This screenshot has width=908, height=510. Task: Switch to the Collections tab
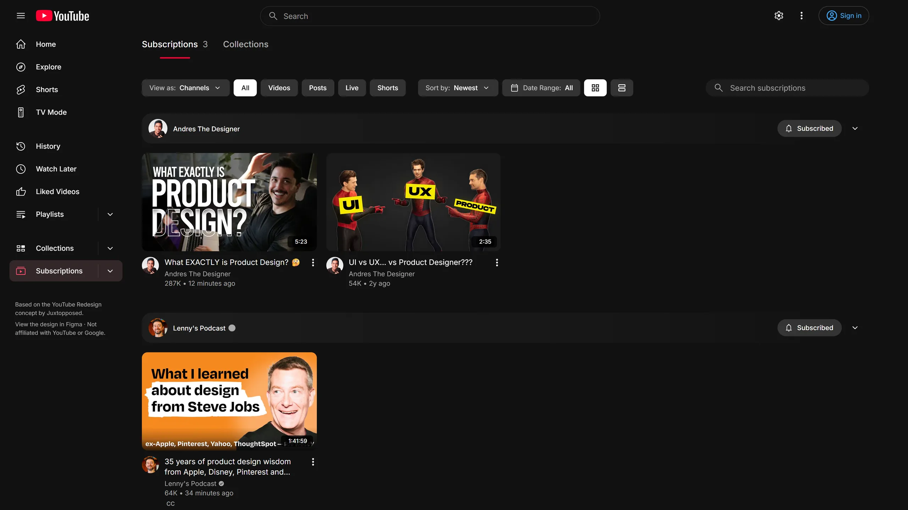pyautogui.click(x=246, y=44)
